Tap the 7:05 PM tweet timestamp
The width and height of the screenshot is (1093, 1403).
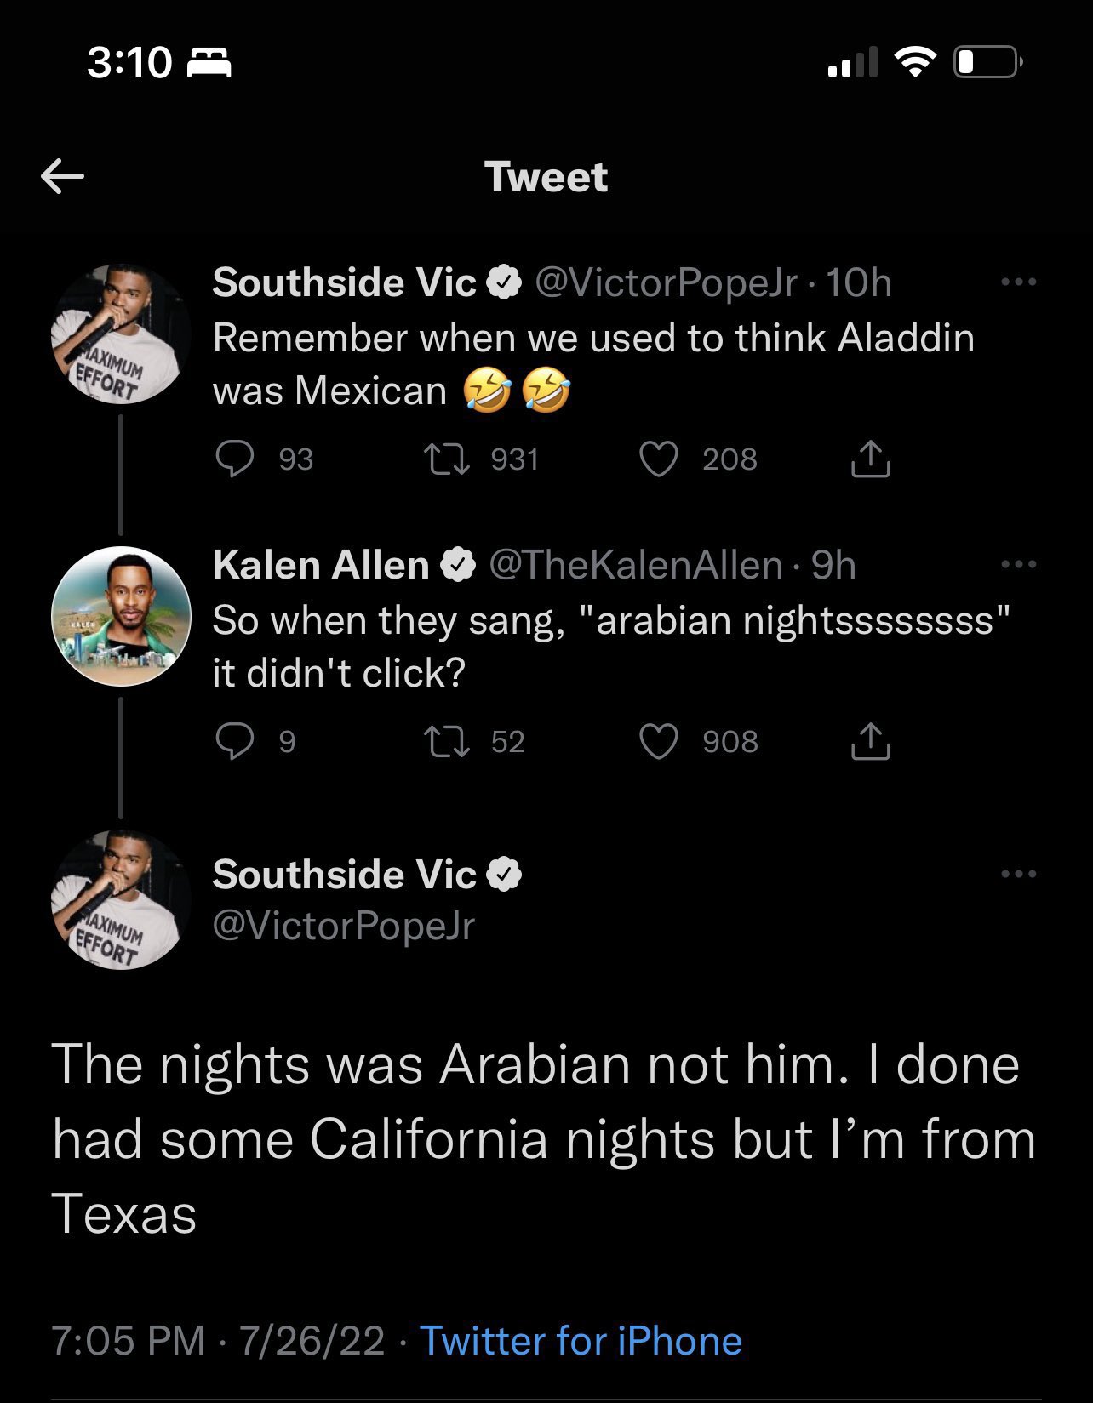pyautogui.click(x=128, y=1341)
